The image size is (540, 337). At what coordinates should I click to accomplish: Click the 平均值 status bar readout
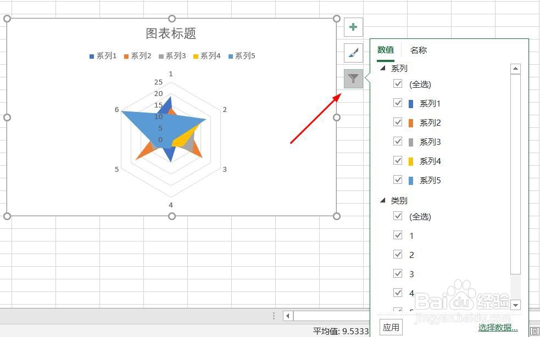pos(341,331)
